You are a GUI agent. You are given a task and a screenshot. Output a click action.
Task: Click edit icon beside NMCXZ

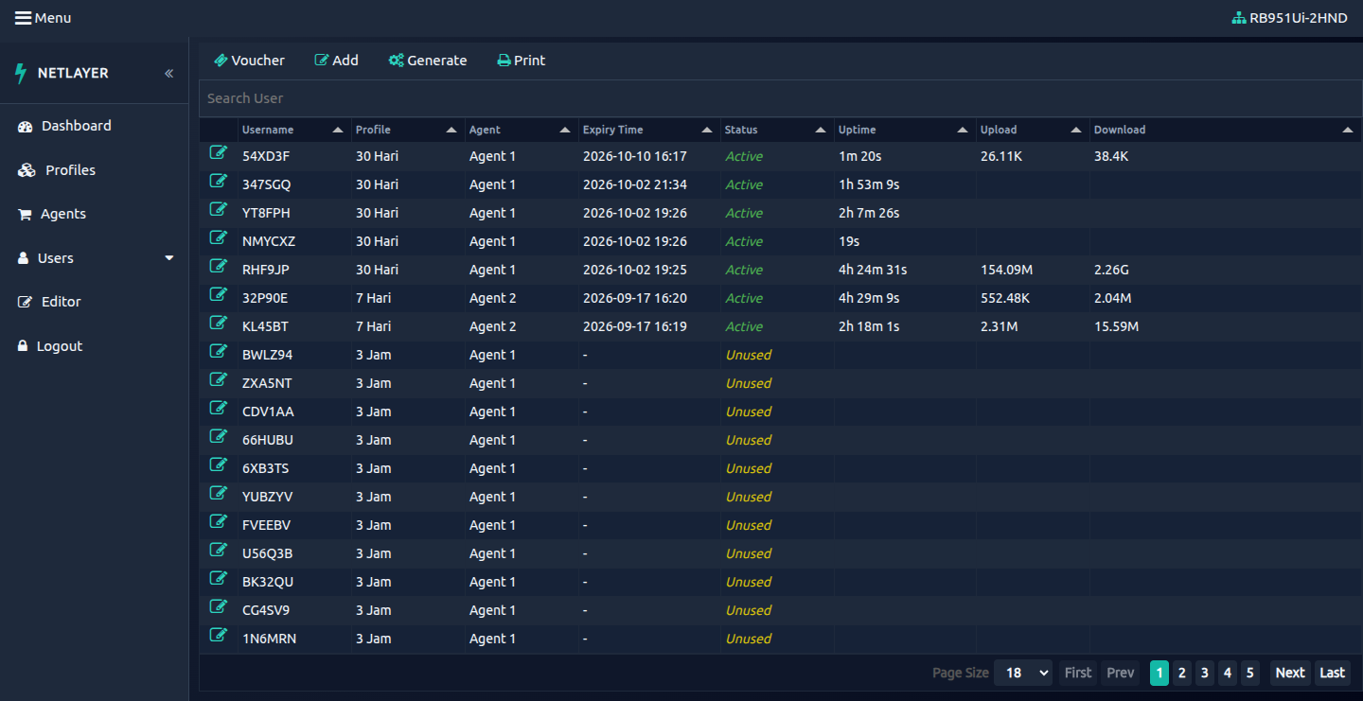pyautogui.click(x=219, y=237)
